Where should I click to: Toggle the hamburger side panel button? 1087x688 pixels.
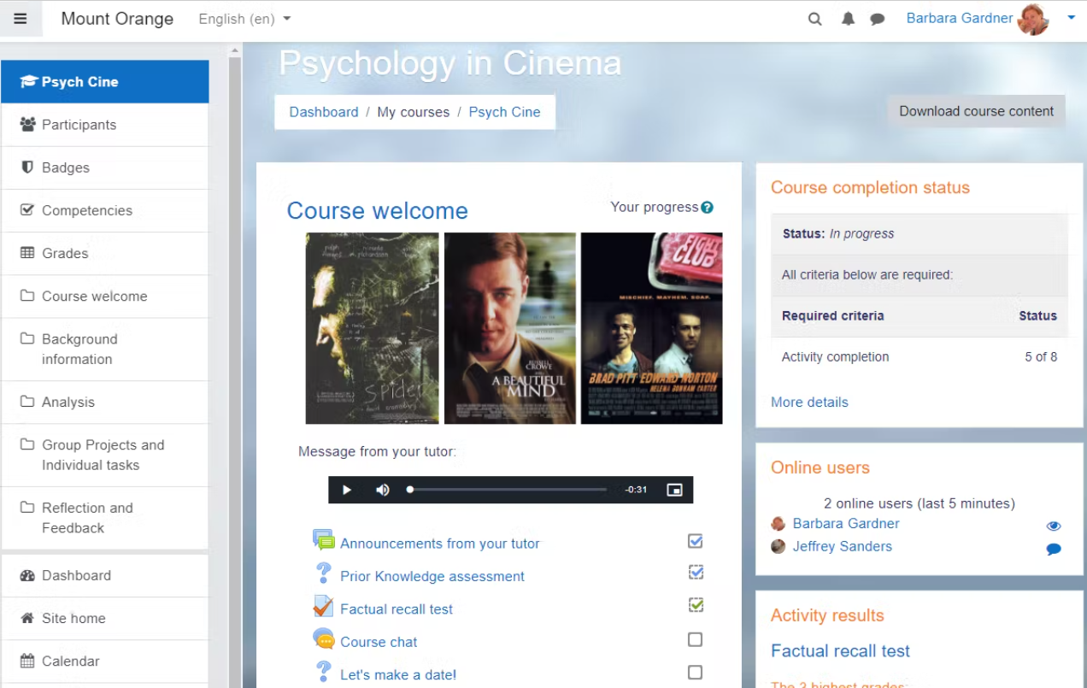pyautogui.click(x=21, y=19)
